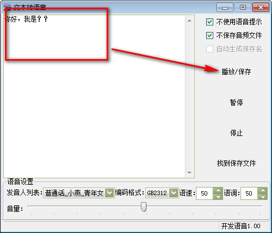Decrease 语调 with down arrow
This screenshot has height=233, width=272.
[x=263, y=197]
